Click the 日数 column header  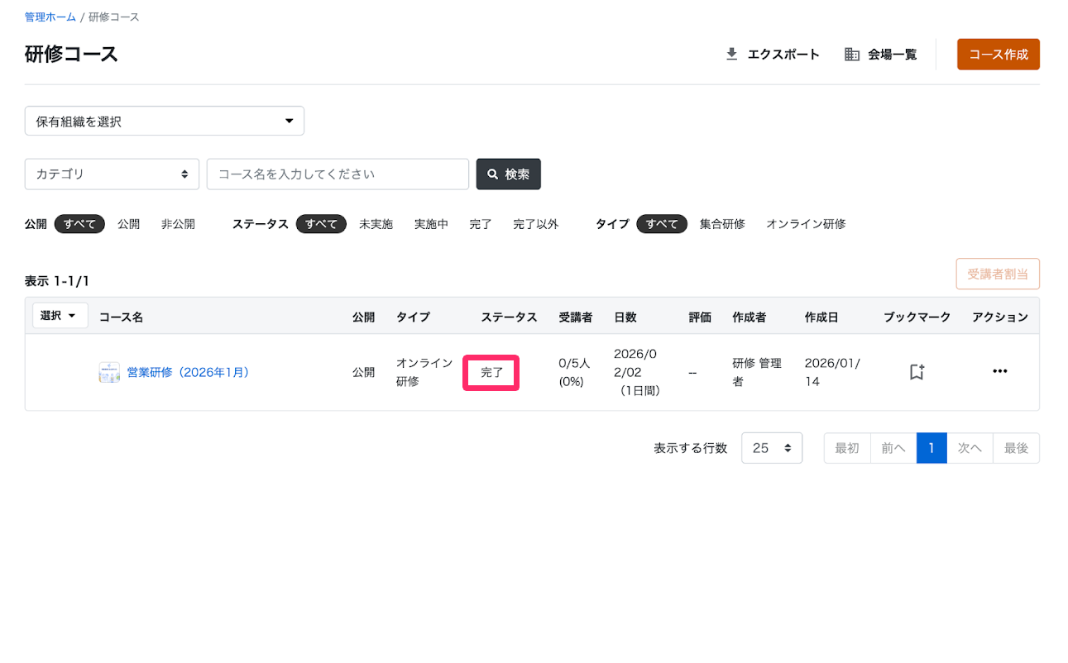(x=625, y=317)
